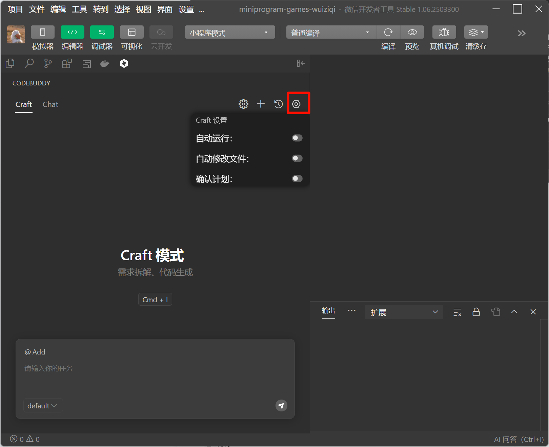Toggle the 确认计划 switch
The width and height of the screenshot is (549, 447).
(x=297, y=179)
